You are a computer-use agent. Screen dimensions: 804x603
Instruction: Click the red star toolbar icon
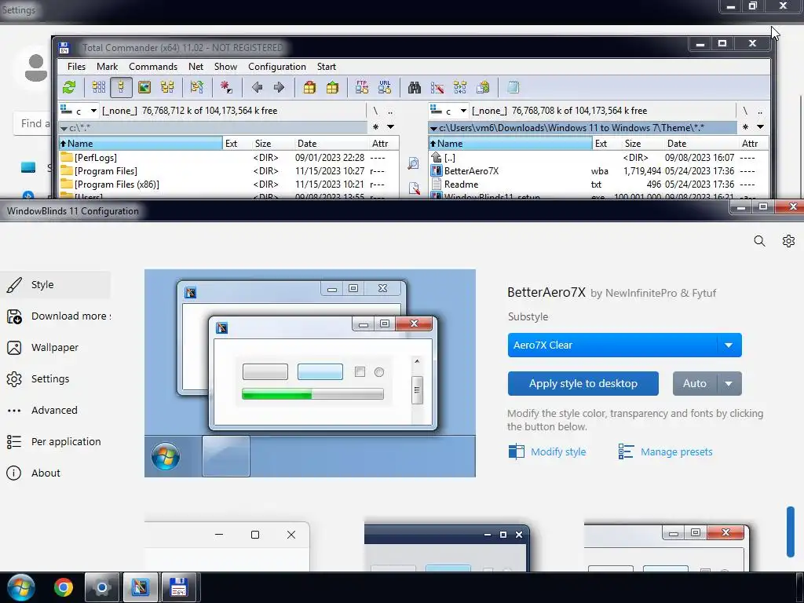pyautogui.click(x=226, y=87)
